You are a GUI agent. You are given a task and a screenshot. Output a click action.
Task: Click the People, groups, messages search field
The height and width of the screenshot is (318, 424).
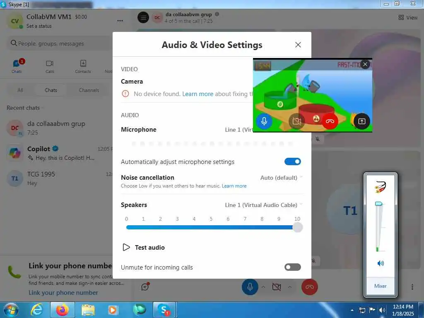(x=60, y=43)
